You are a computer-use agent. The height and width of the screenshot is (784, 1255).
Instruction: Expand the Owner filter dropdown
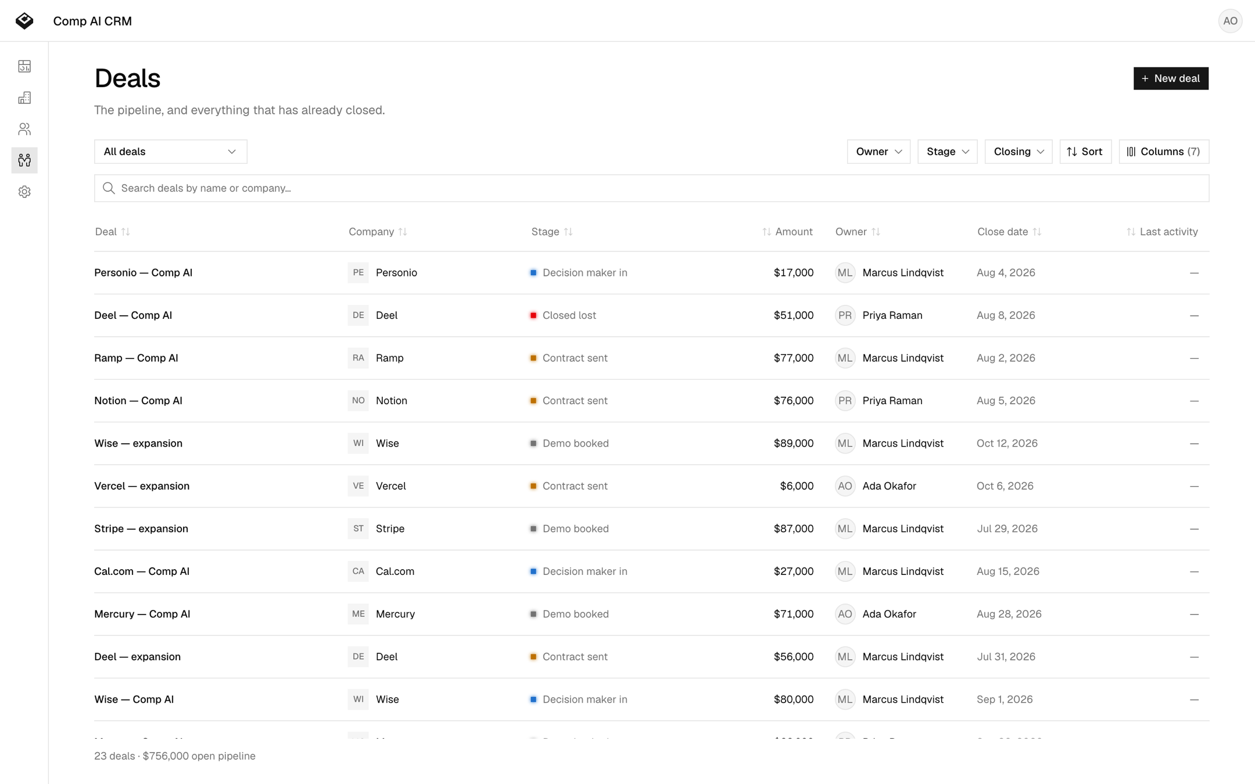[x=878, y=152]
